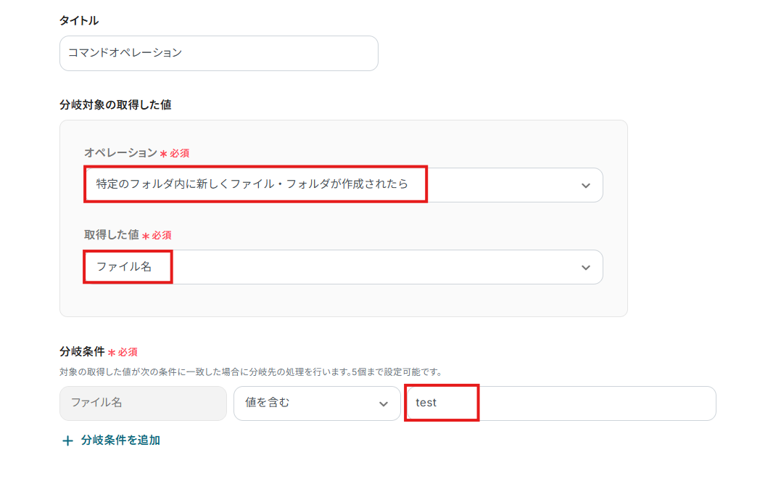Click the 分岐条件を追加 link

tap(120, 440)
